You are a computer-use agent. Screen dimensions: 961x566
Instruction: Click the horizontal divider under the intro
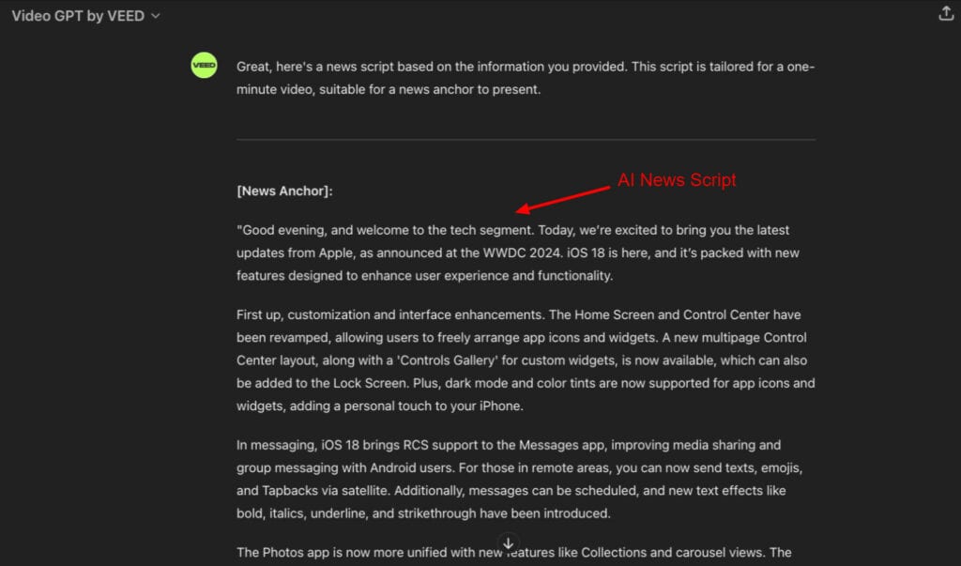(x=526, y=140)
